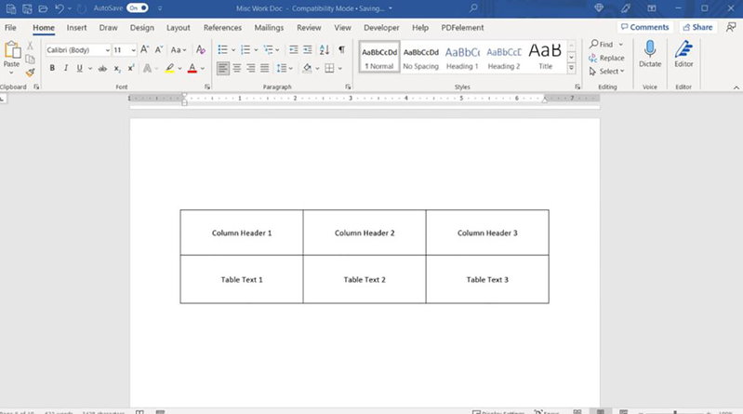Click the Undo arrow in title bar
743x414 pixels.
pos(60,8)
